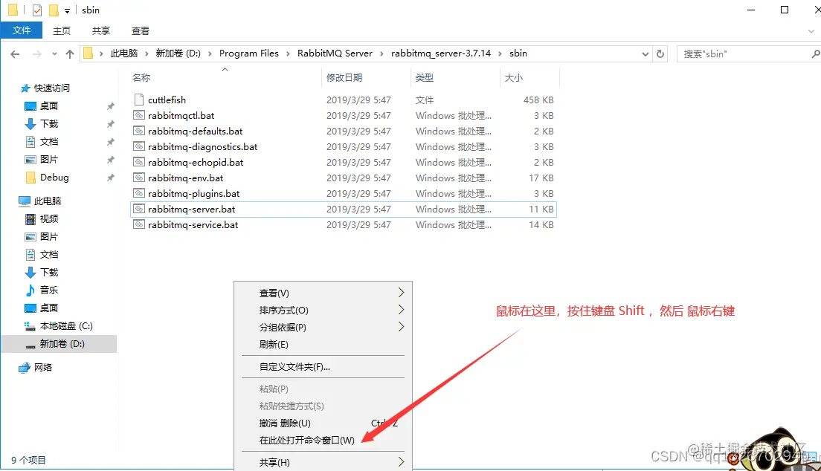Screen dimensions: 821x471
Task: Click the new folder quick access icon
Action: tap(54, 10)
